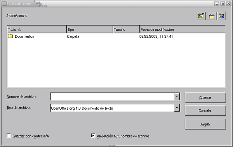Go up one folder level icon
233x147 pixels.
point(201,16)
